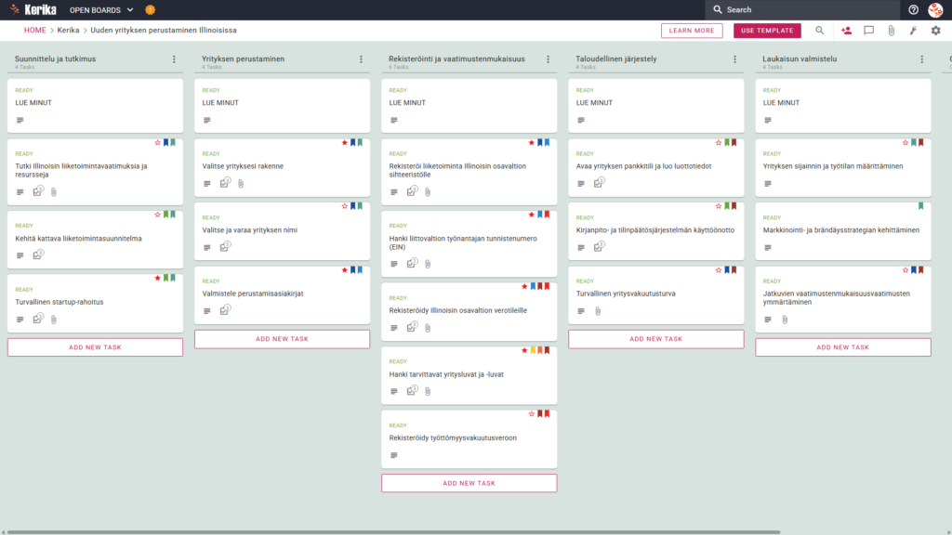Viewport: 952px width, 535px height.
Task: Click the board title Uuden yrityksen perustaminen Illinoisissa
Action: pos(164,31)
